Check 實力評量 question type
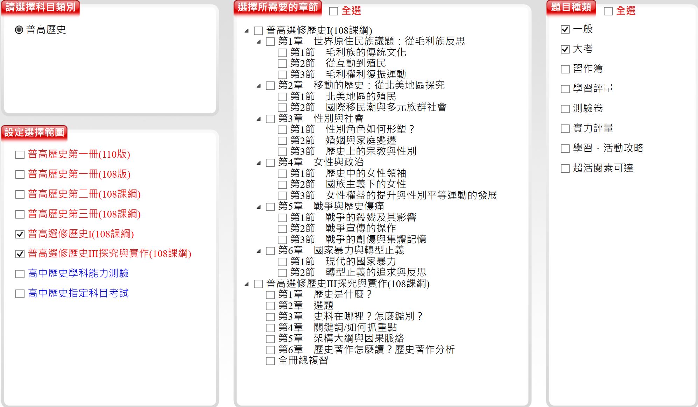This screenshot has width=698, height=407. pos(565,129)
